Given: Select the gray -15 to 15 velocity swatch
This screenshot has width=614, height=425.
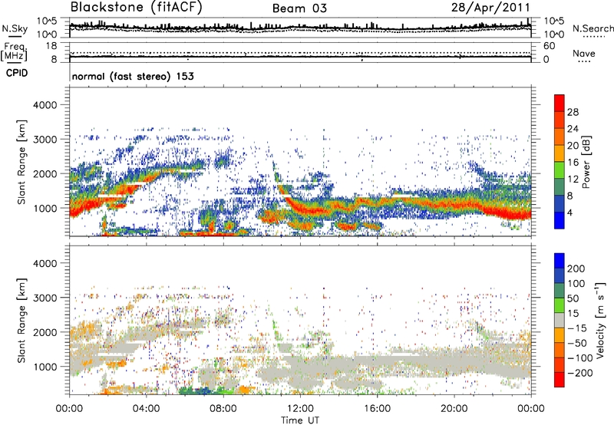Looking at the screenshot, I should [x=560, y=320].
